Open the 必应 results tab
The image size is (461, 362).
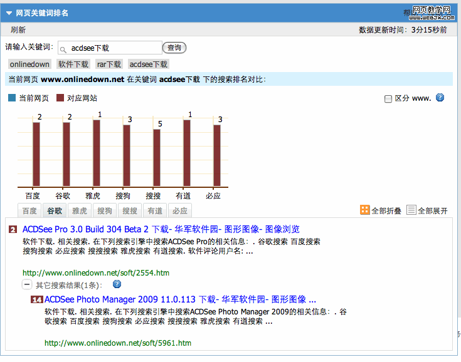point(179,211)
